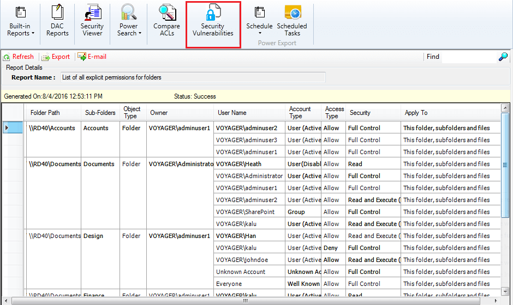Screen dimensions: 513x305
Task: Click the Schedule icon
Action: [259, 12]
